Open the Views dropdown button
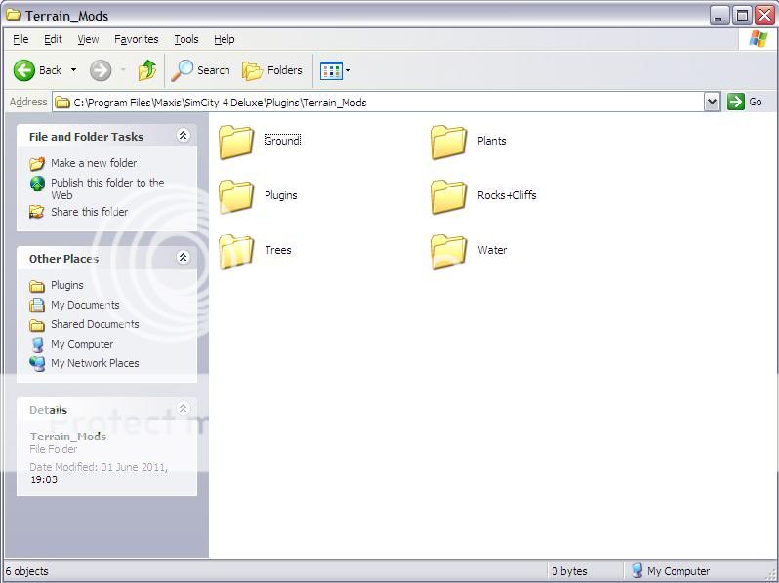 coord(336,70)
